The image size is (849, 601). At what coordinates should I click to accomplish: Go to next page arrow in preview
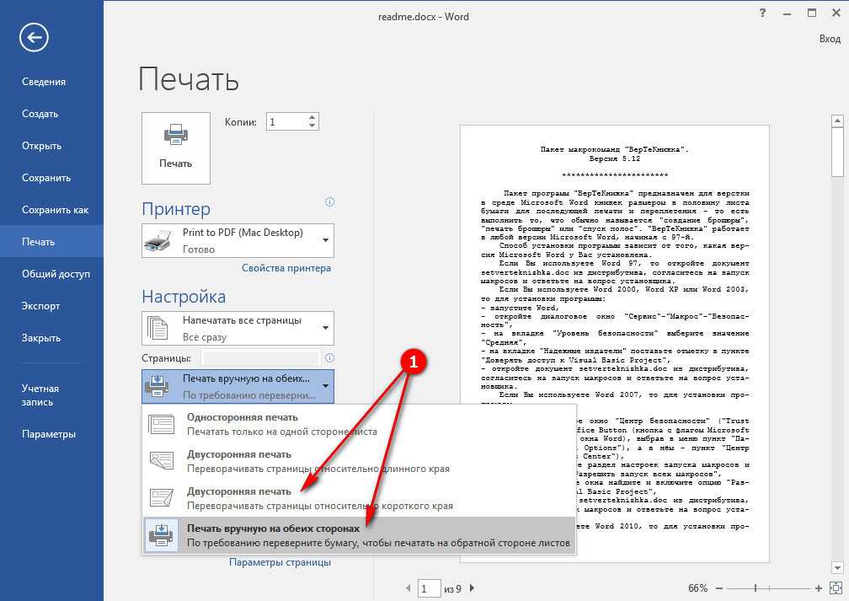click(473, 588)
